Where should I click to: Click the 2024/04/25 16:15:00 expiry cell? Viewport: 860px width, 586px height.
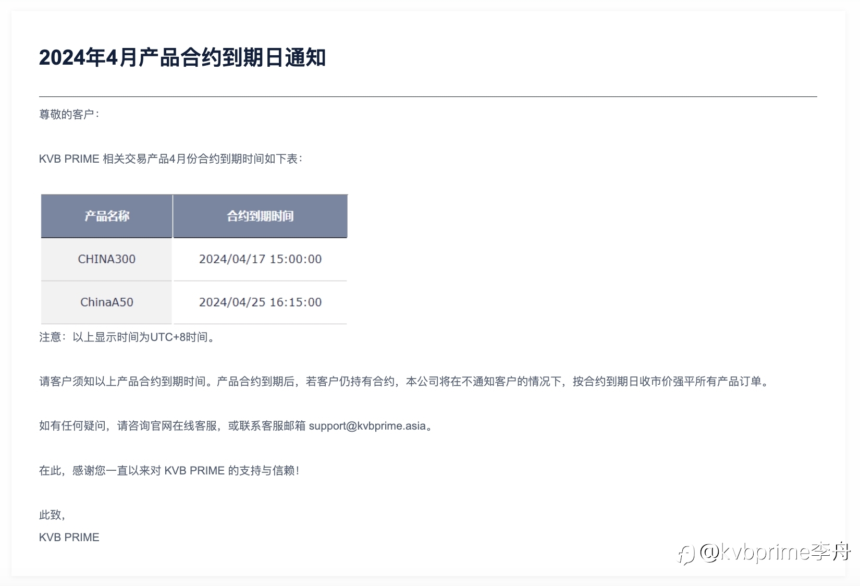pos(260,302)
